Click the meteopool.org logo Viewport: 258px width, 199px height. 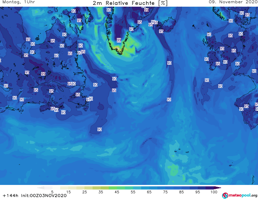pos(240,195)
